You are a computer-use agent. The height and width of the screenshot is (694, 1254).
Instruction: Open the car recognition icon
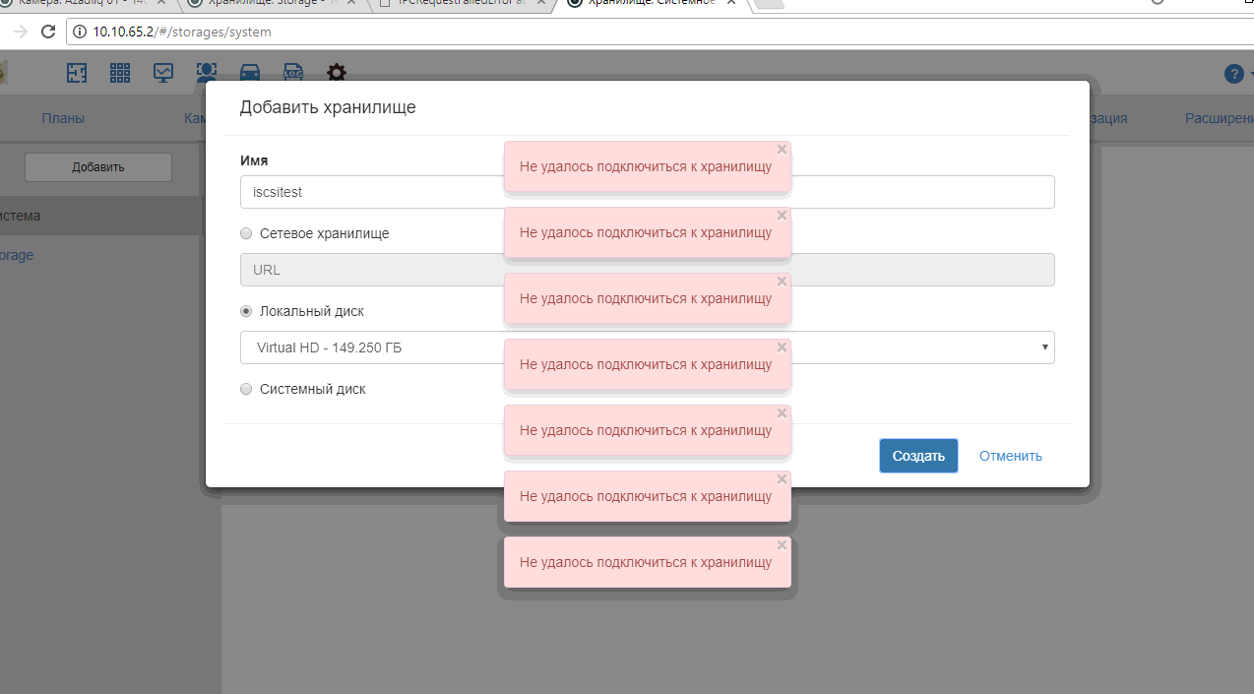[250, 73]
